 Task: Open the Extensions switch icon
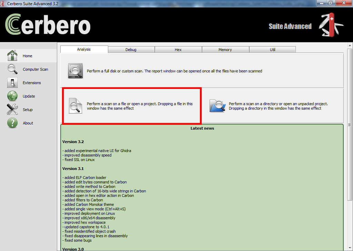click(12, 82)
